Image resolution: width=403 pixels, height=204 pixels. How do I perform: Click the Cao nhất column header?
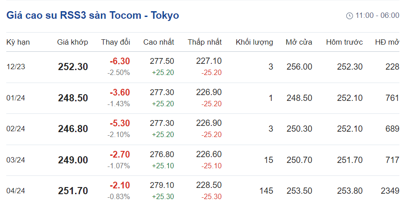(x=159, y=42)
